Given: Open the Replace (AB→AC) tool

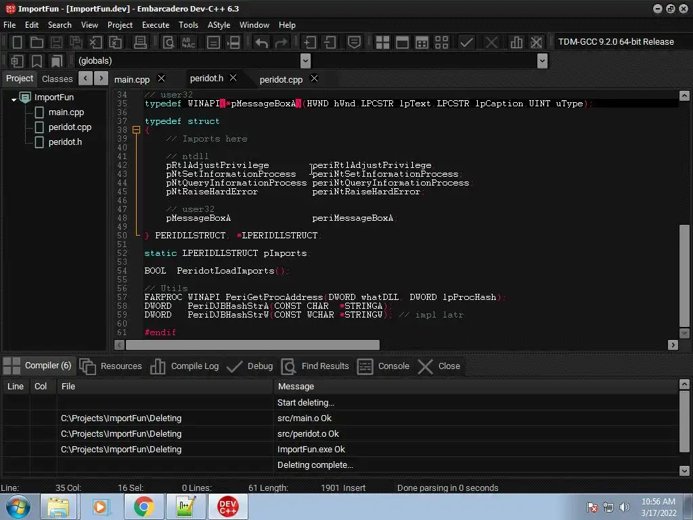Looking at the screenshot, I should click(188, 43).
